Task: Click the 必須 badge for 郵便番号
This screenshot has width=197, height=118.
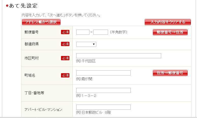Action: [65, 32]
